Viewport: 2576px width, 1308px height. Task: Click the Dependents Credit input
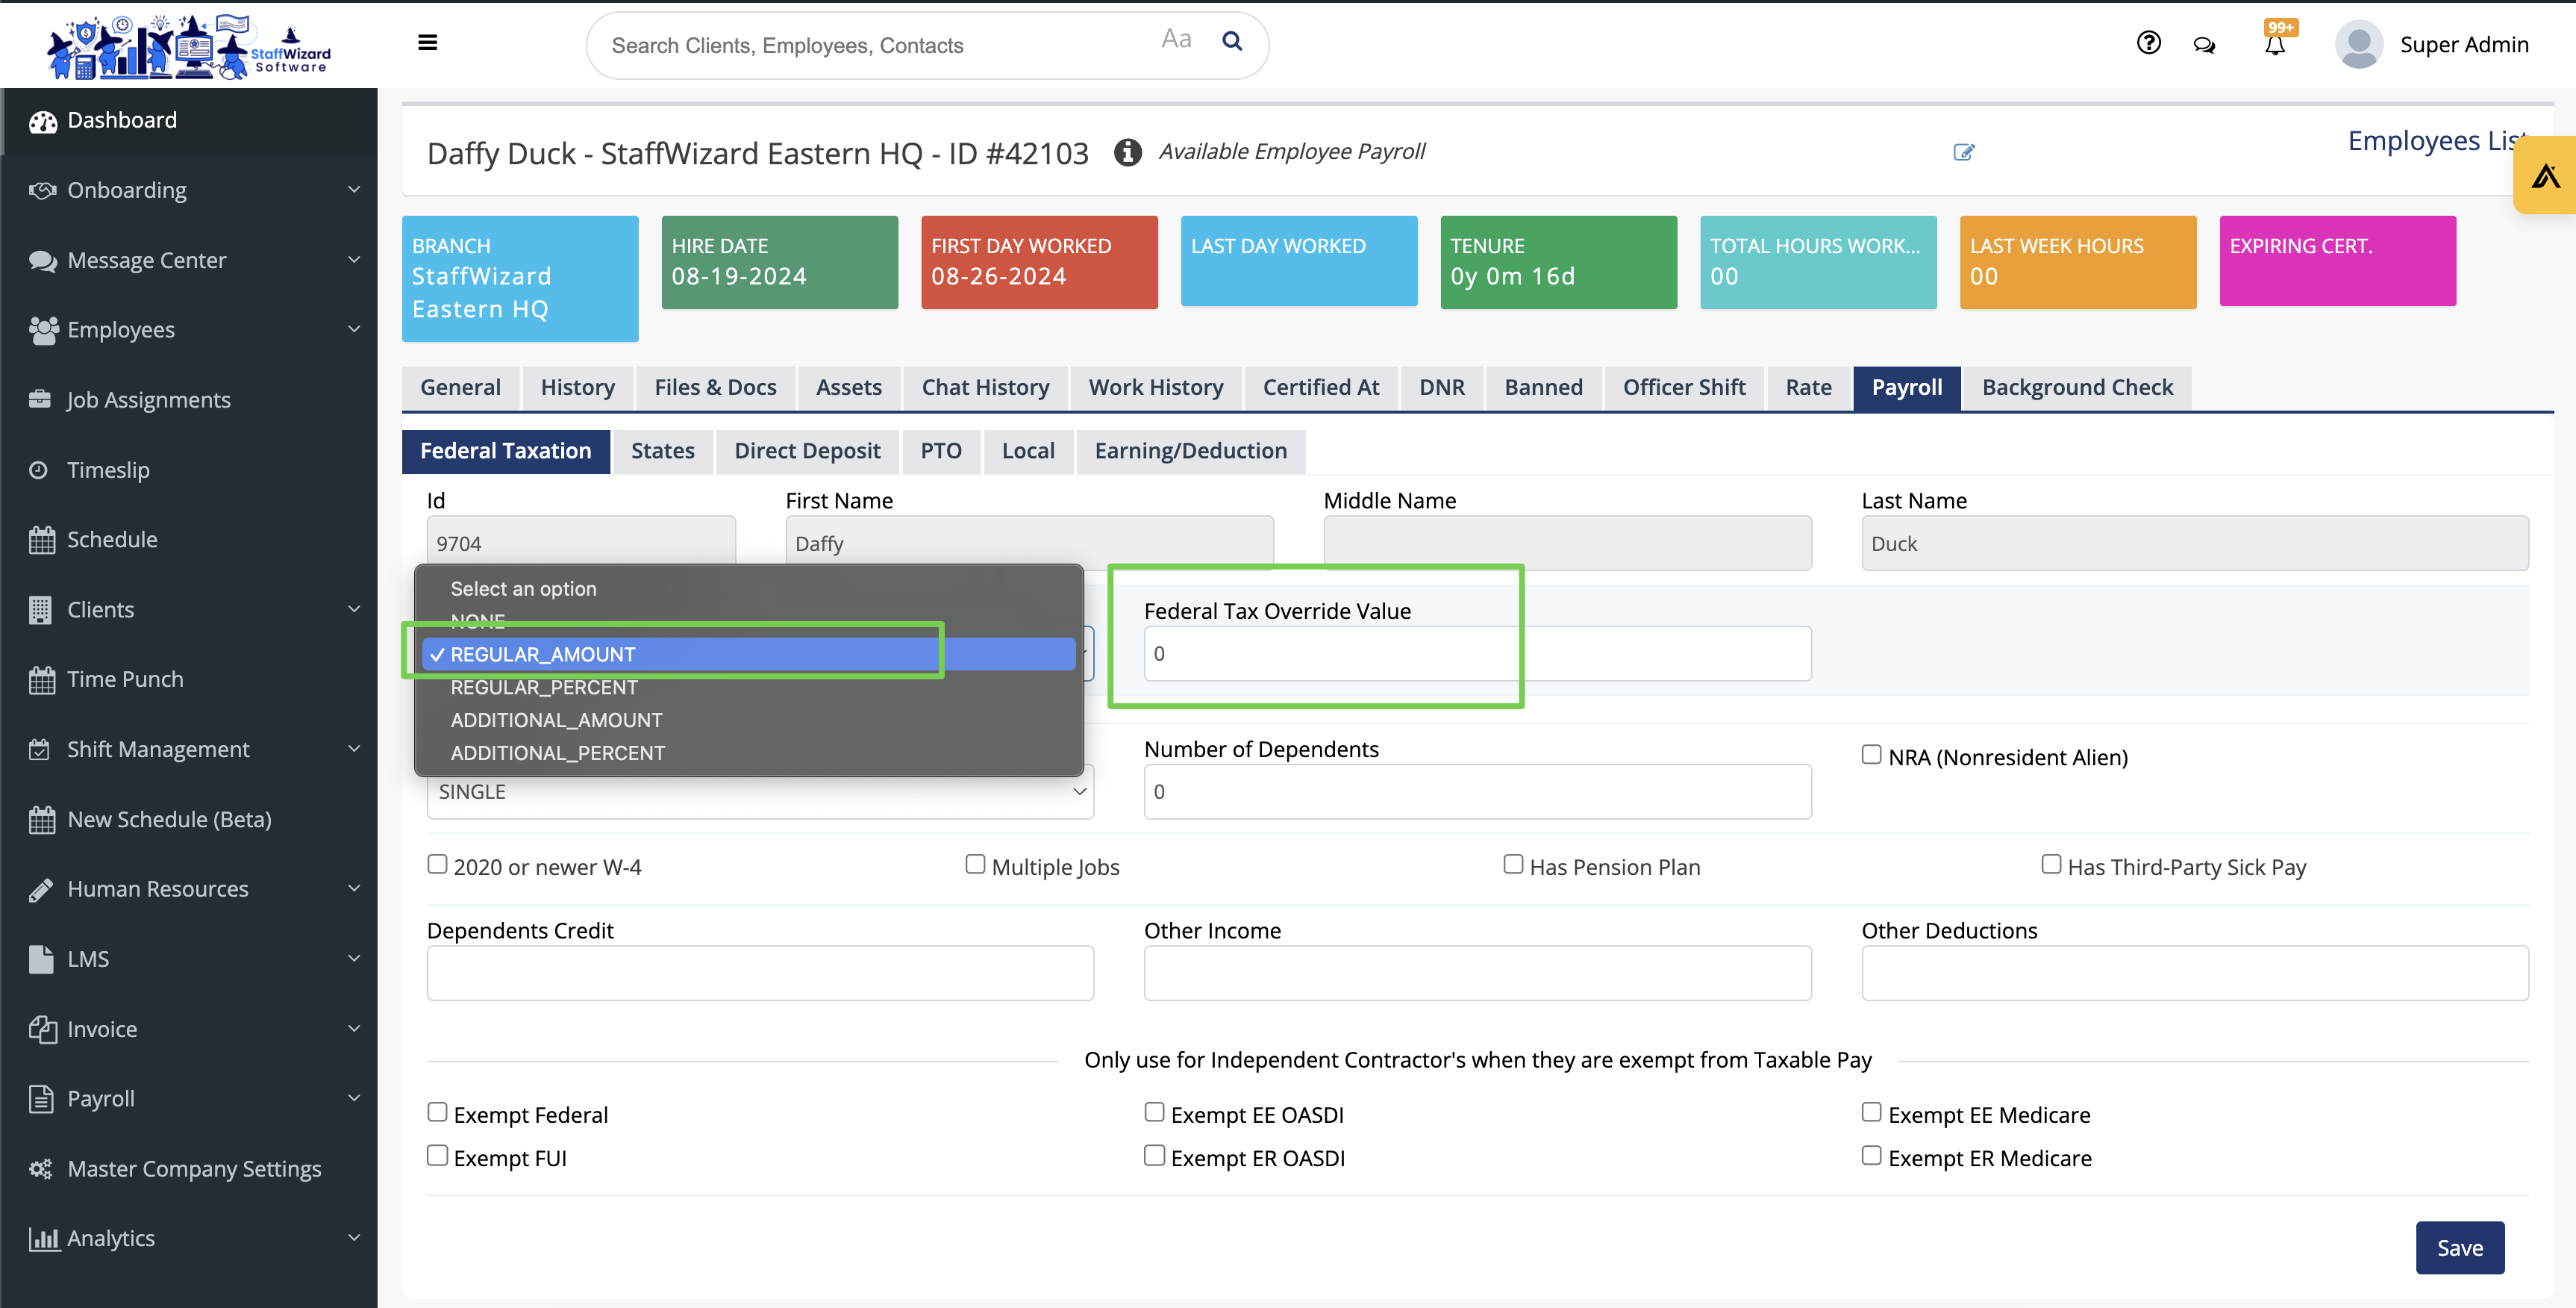click(x=760, y=974)
